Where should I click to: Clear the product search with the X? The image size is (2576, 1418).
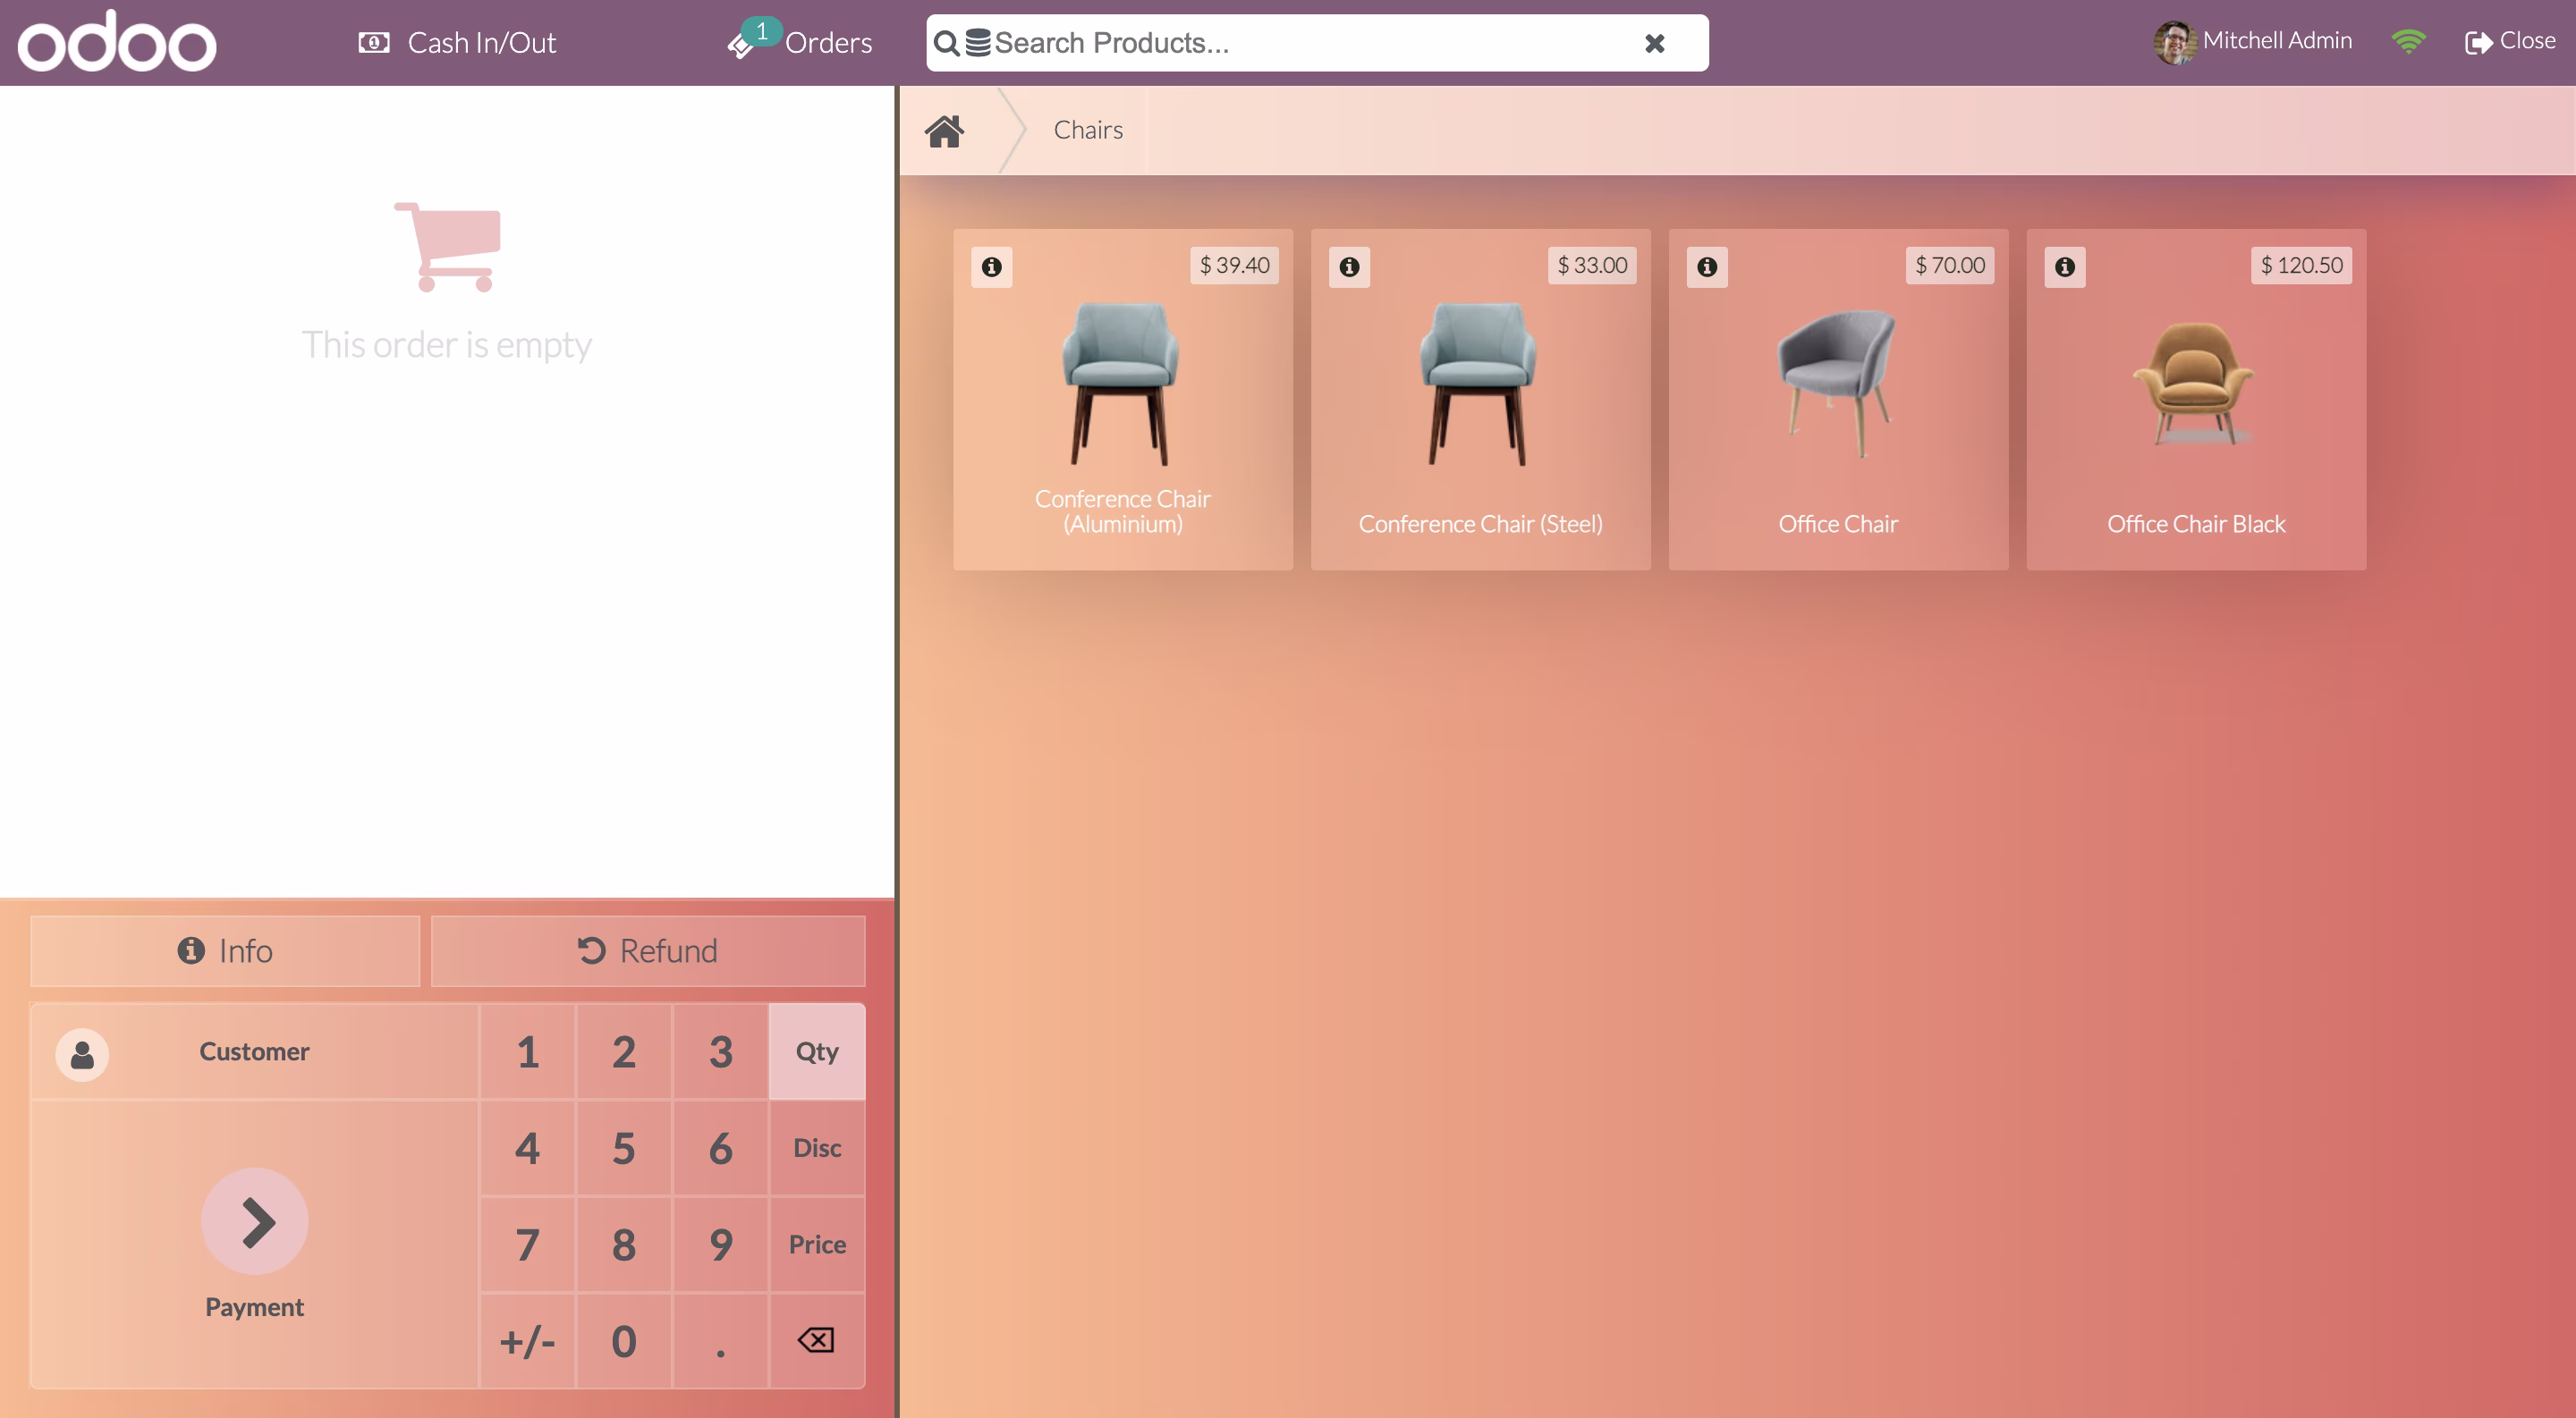click(1655, 43)
